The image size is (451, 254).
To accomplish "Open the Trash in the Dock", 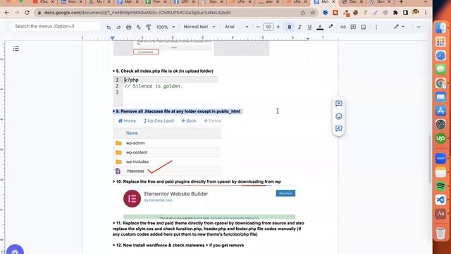I will coord(440,233).
